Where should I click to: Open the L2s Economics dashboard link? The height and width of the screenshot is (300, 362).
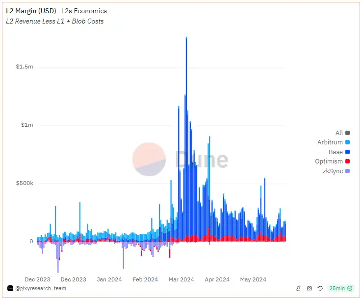pyautogui.click(x=84, y=11)
